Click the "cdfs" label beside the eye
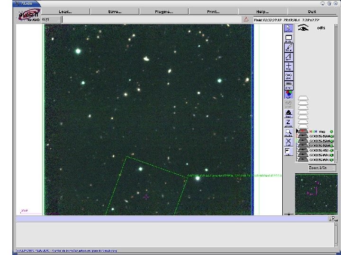The image size is (341, 255). click(321, 28)
